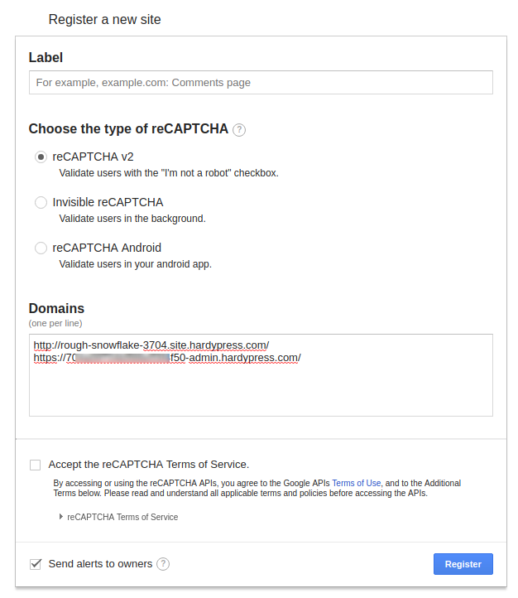Focus the Label text field
Image resolution: width=518 pixels, height=598 pixels.
click(x=261, y=83)
